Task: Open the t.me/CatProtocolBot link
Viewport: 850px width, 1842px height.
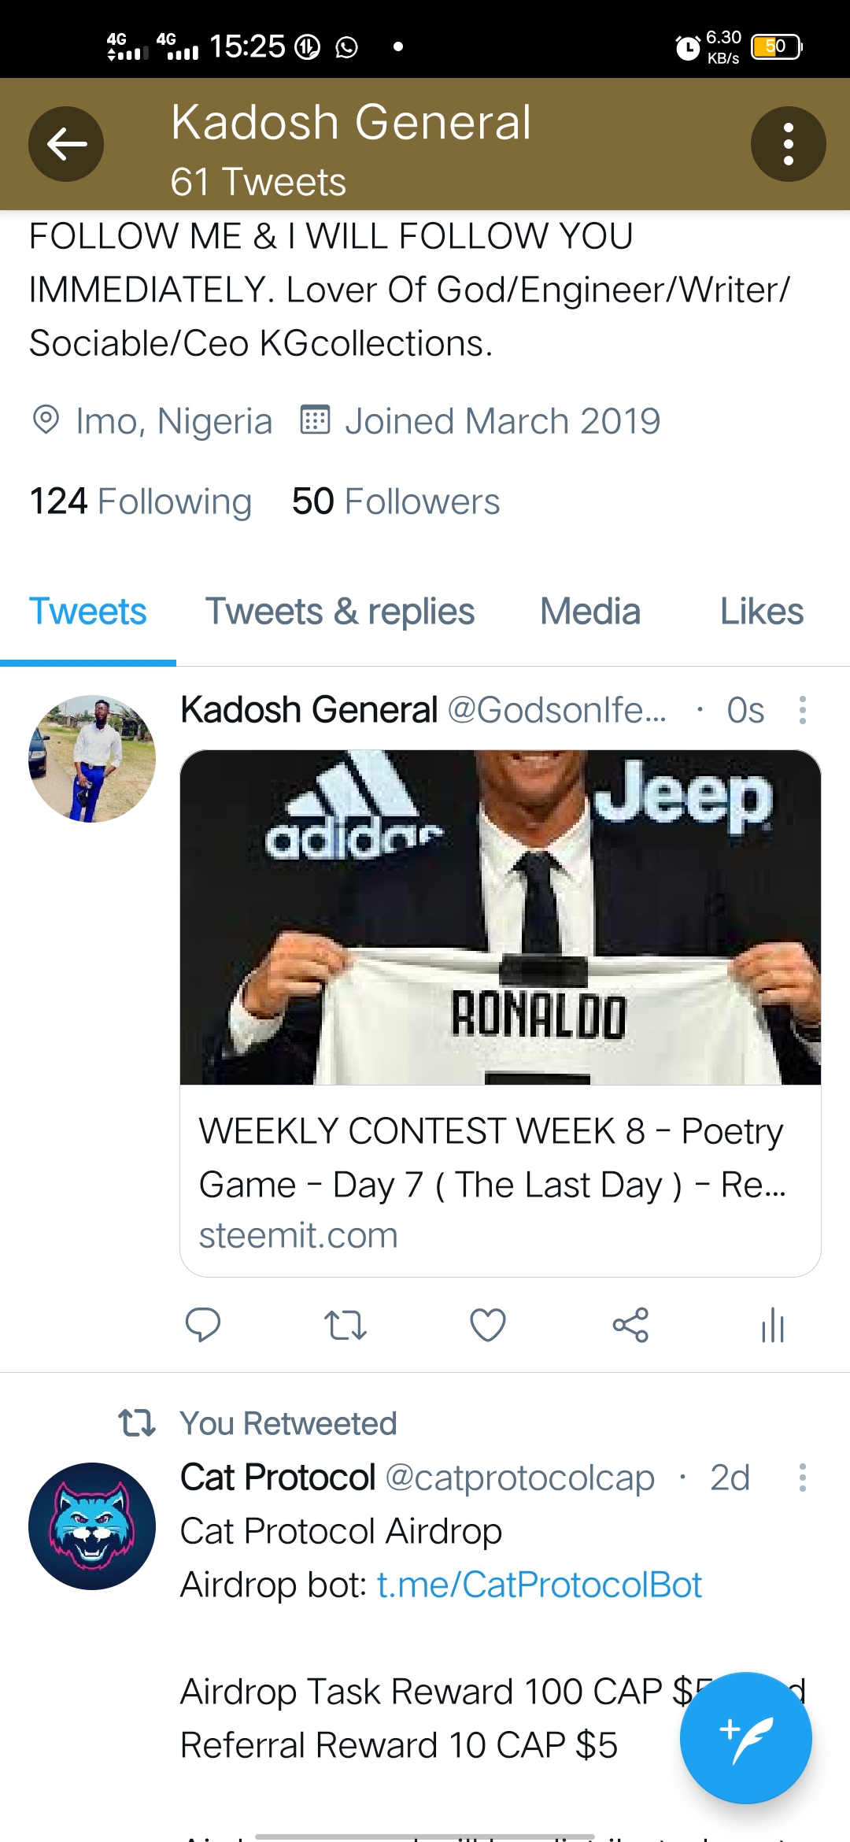Action: tap(539, 1585)
